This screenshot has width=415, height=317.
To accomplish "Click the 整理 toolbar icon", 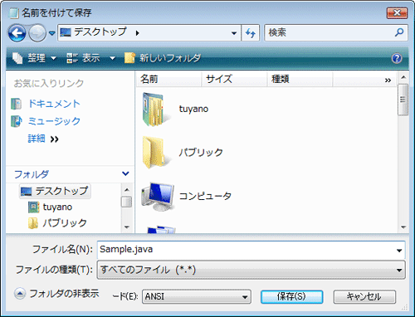I will click(17, 58).
